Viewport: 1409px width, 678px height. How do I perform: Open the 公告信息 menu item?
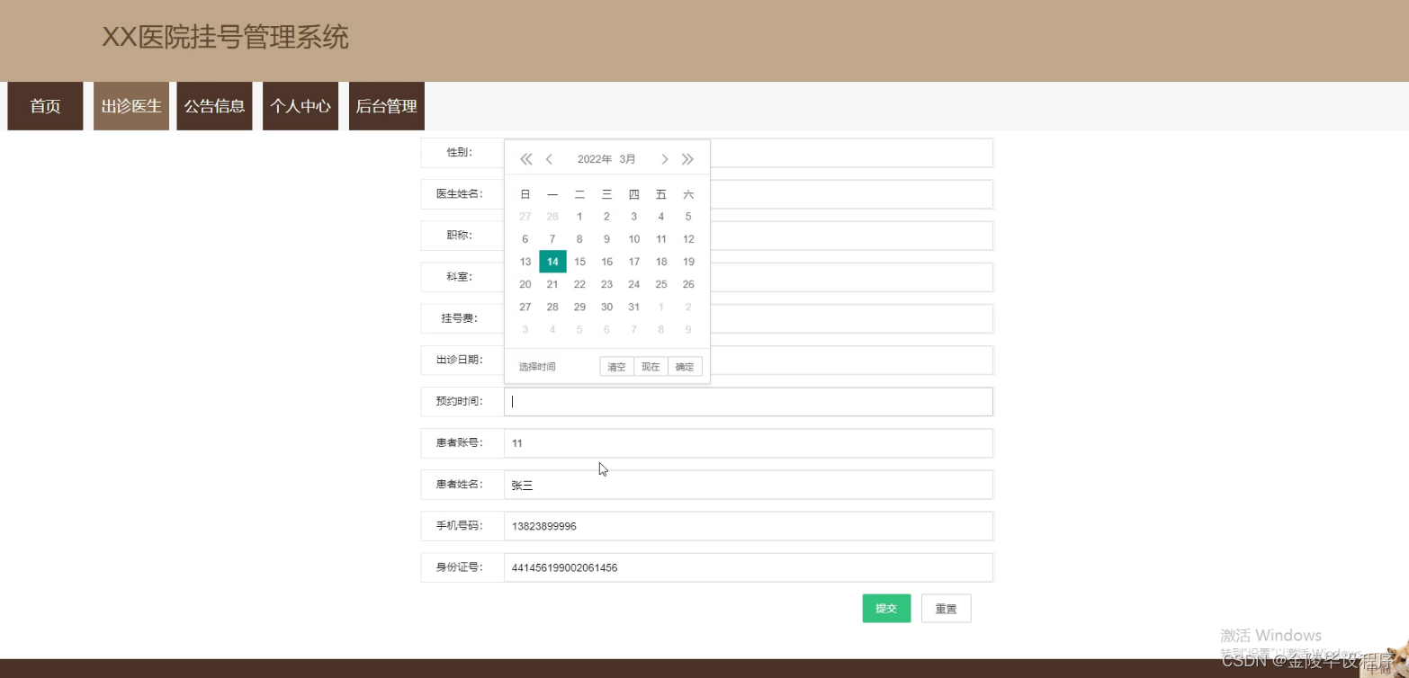pyautogui.click(x=214, y=105)
